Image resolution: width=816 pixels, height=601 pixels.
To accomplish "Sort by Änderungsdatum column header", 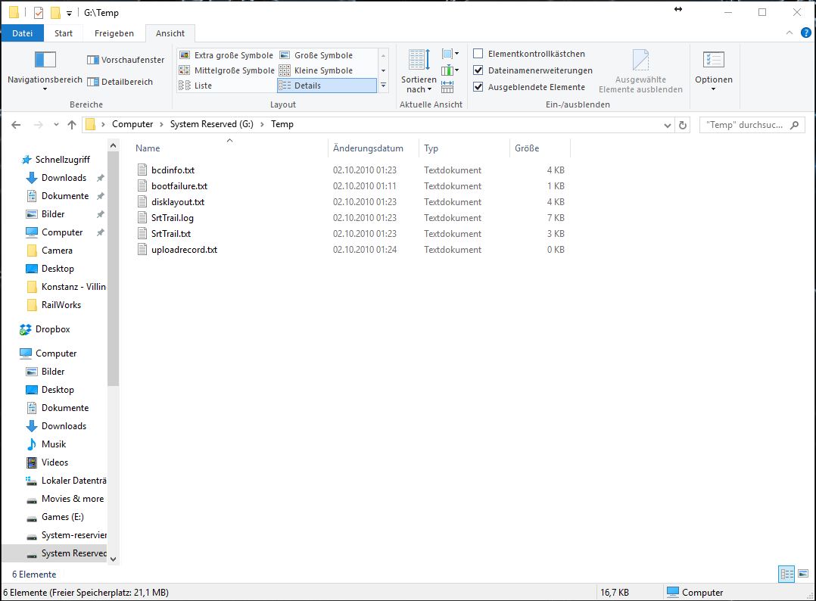I will click(373, 148).
